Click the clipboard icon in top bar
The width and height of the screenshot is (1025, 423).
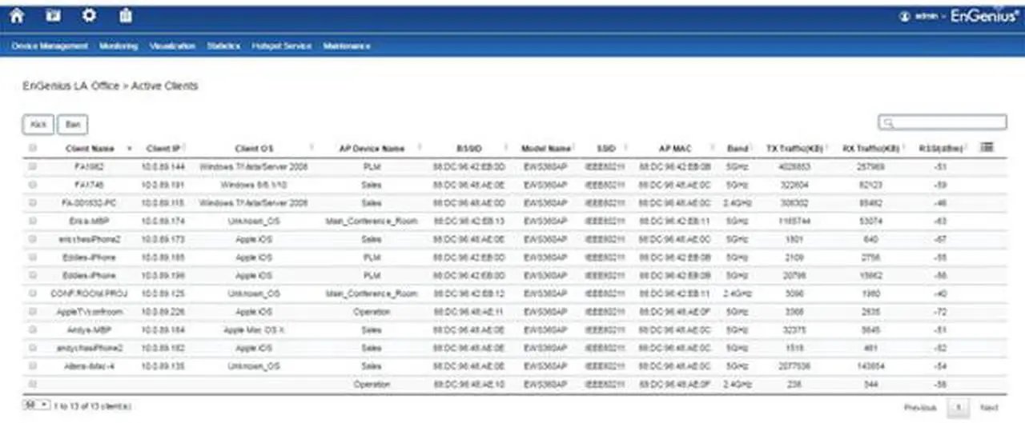click(x=126, y=15)
